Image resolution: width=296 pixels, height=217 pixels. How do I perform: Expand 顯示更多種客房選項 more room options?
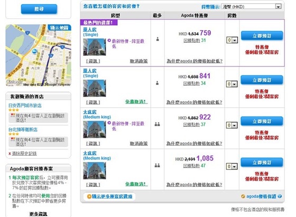[x=112, y=196]
